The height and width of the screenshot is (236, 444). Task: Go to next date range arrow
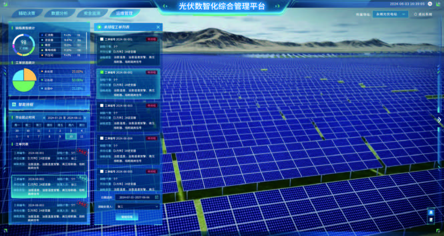click(x=85, y=118)
